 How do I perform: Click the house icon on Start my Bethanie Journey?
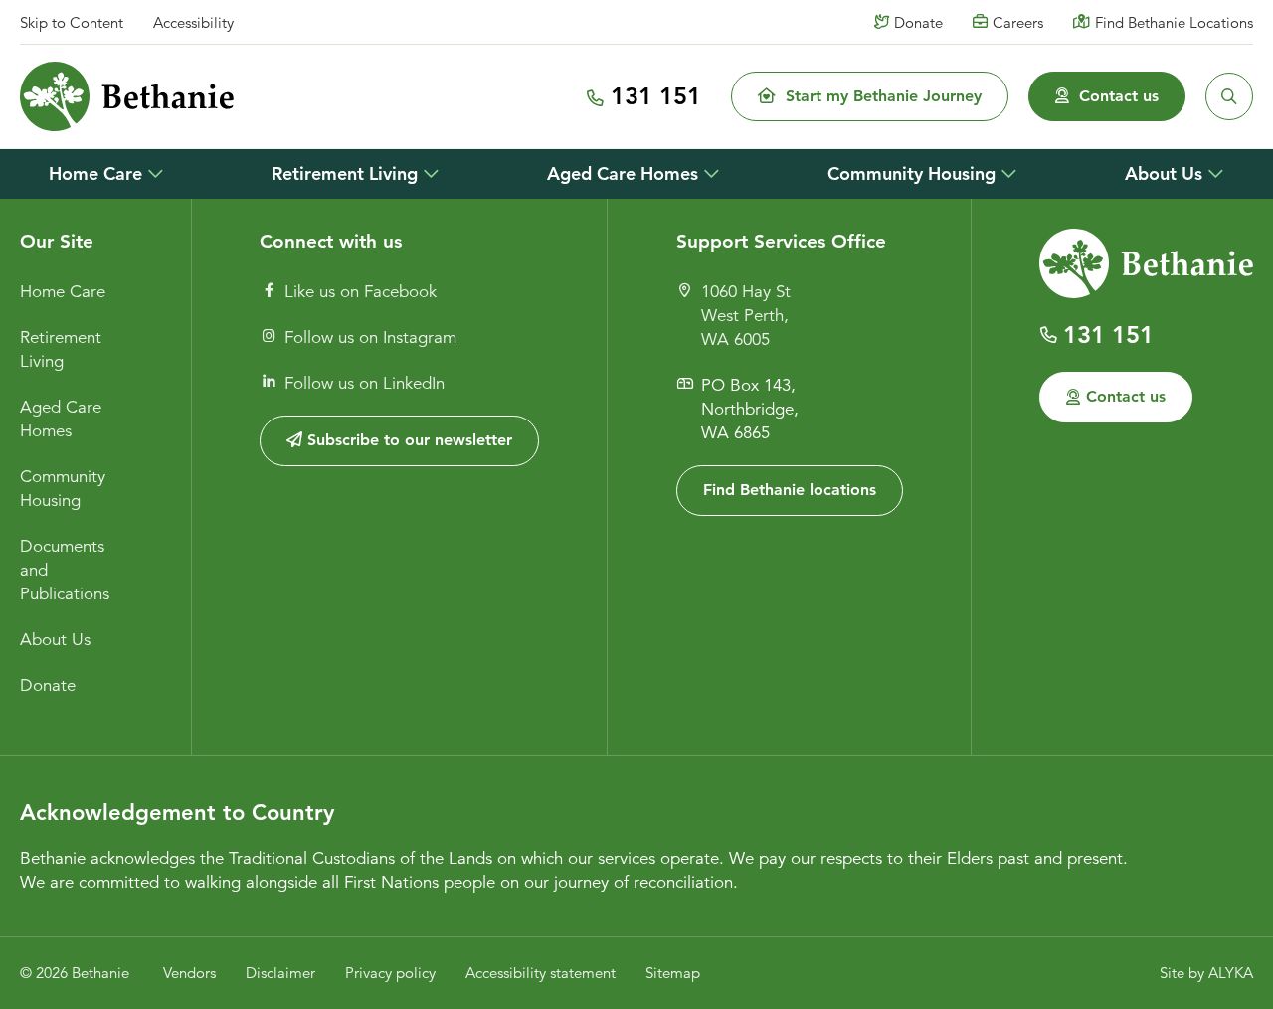pyautogui.click(x=766, y=96)
